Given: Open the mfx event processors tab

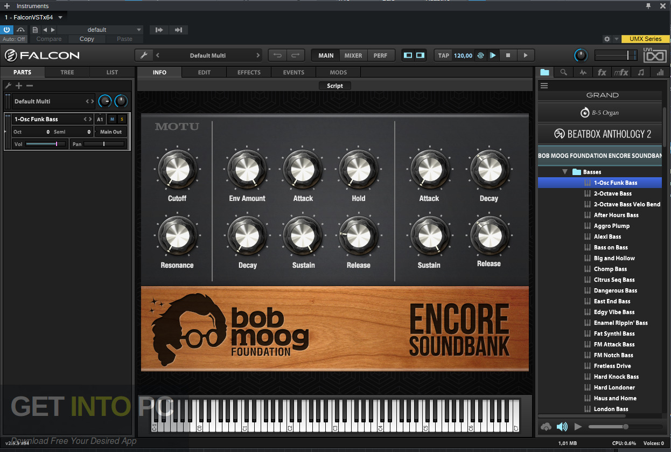Looking at the screenshot, I should point(621,72).
